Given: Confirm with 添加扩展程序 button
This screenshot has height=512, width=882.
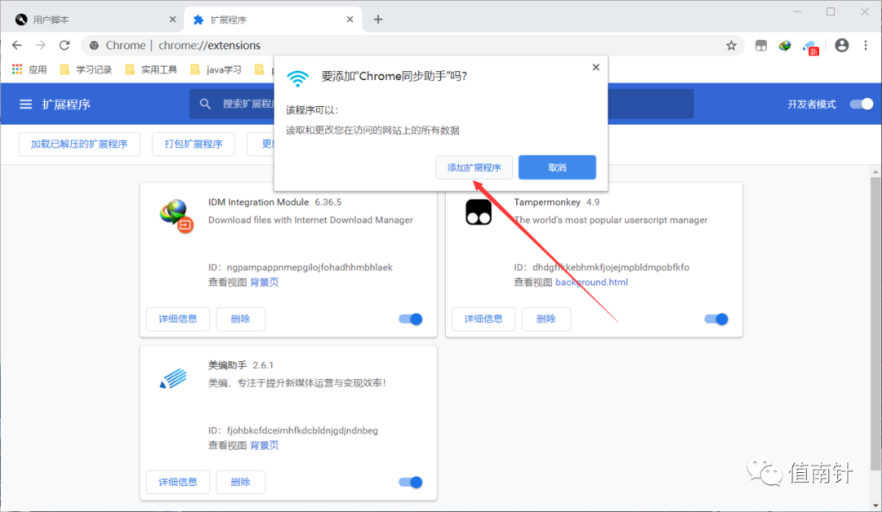Looking at the screenshot, I should click(474, 167).
